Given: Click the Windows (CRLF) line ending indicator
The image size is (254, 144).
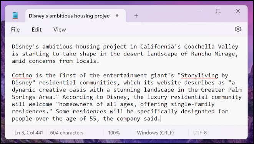Looking at the screenshot, I should point(155,133).
